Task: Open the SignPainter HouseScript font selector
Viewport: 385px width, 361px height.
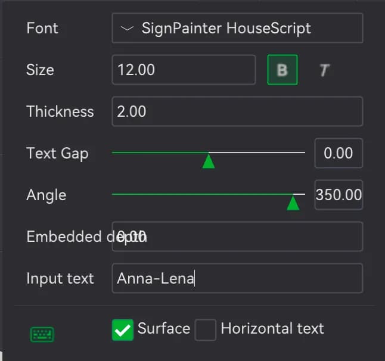Action: (237, 28)
